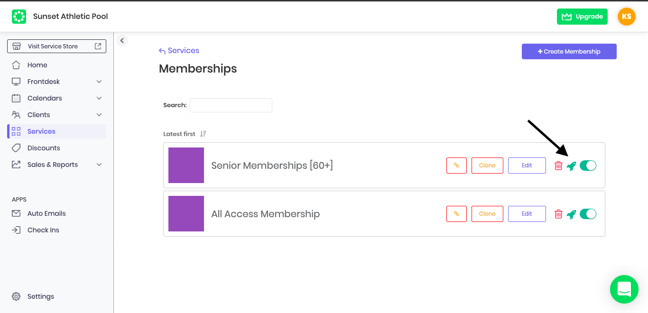Image resolution: width=648 pixels, height=313 pixels.
Task: Focus the membership Search field
Action: pos(231,105)
